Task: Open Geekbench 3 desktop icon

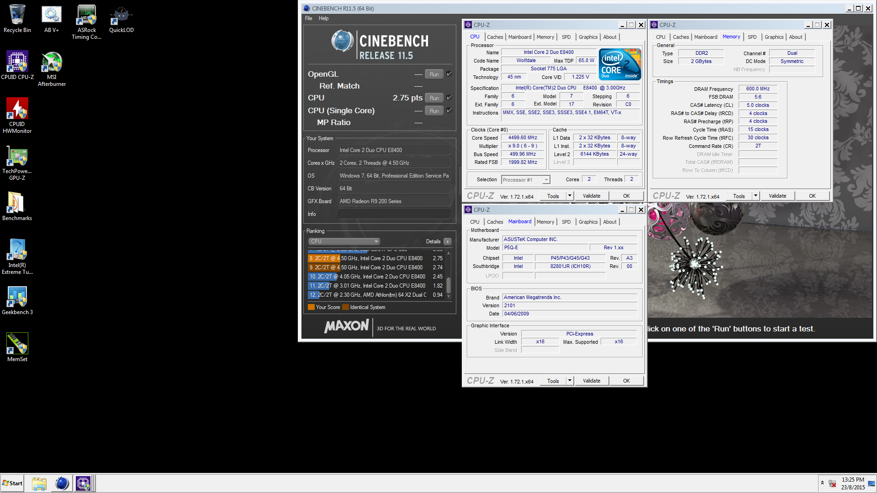Action: point(17,300)
